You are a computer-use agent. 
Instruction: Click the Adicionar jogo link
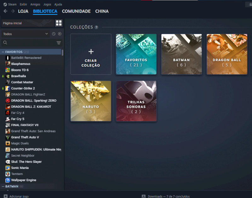coord(19,196)
